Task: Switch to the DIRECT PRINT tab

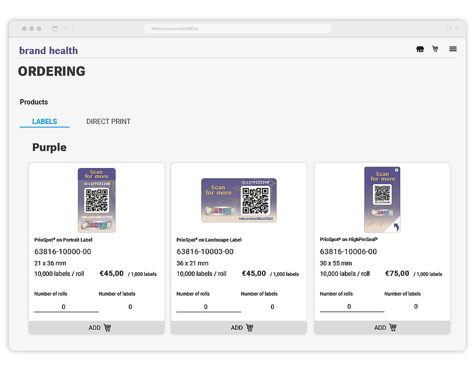Action: click(108, 122)
